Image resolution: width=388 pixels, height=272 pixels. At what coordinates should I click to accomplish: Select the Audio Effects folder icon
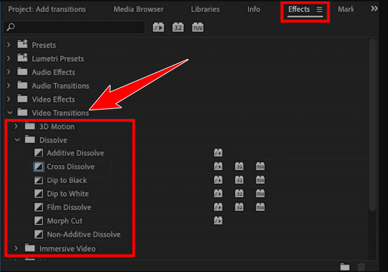pyautogui.click(x=22, y=72)
